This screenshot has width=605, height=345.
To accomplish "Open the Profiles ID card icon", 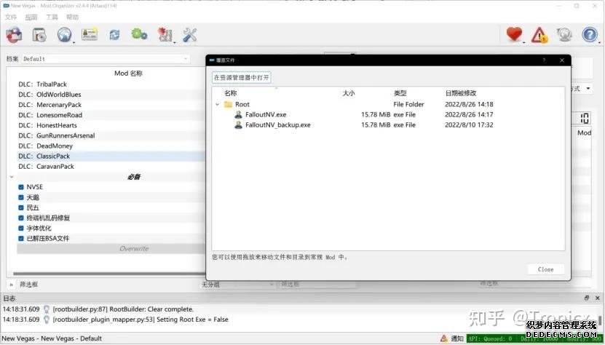I will click(x=90, y=34).
